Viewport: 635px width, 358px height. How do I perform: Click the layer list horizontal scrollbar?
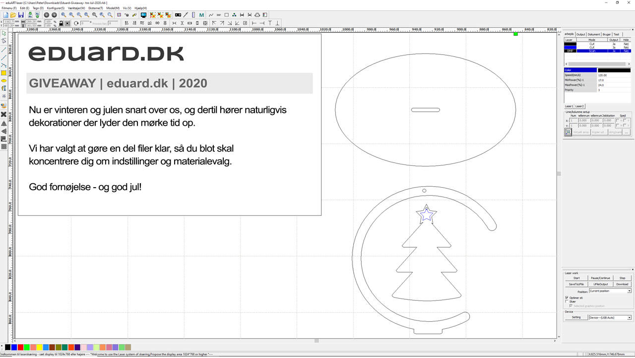(x=597, y=64)
